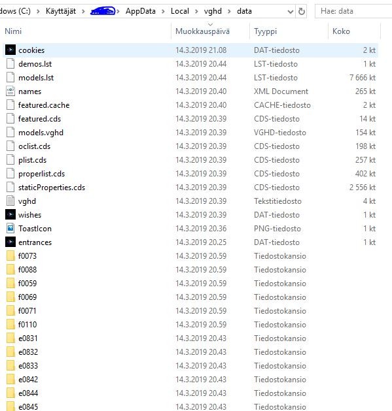Select the e0845 folder name
This screenshot has width=392, height=411.
(28, 406)
